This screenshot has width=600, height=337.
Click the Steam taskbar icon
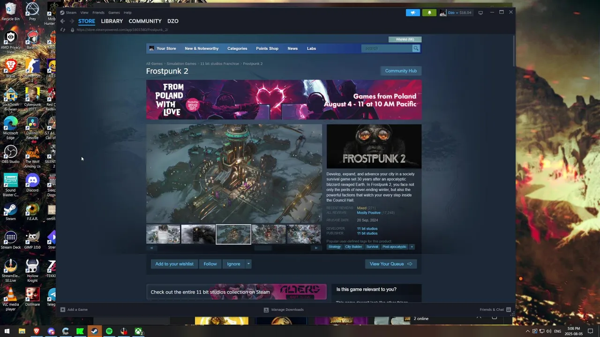pos(94,331)
